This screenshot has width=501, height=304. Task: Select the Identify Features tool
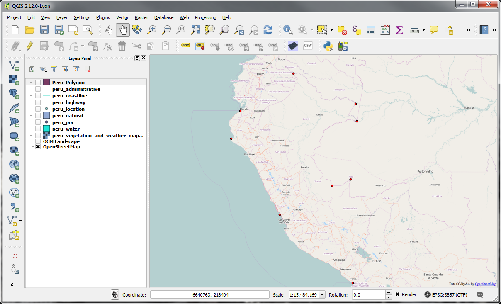point(288,30)
